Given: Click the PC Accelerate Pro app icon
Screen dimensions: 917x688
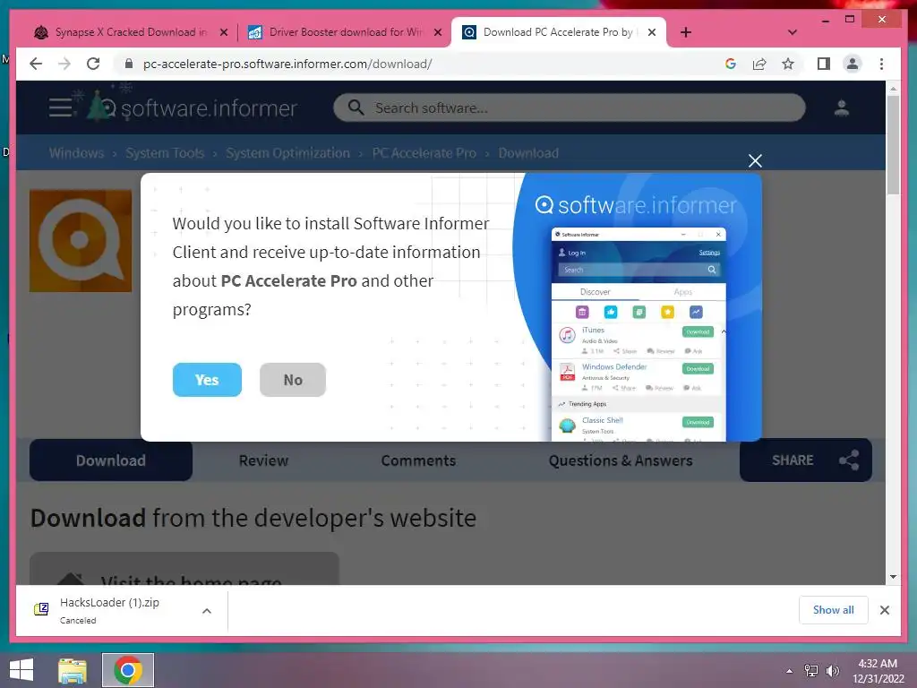Looking at the screenshot, I should 81,240.
